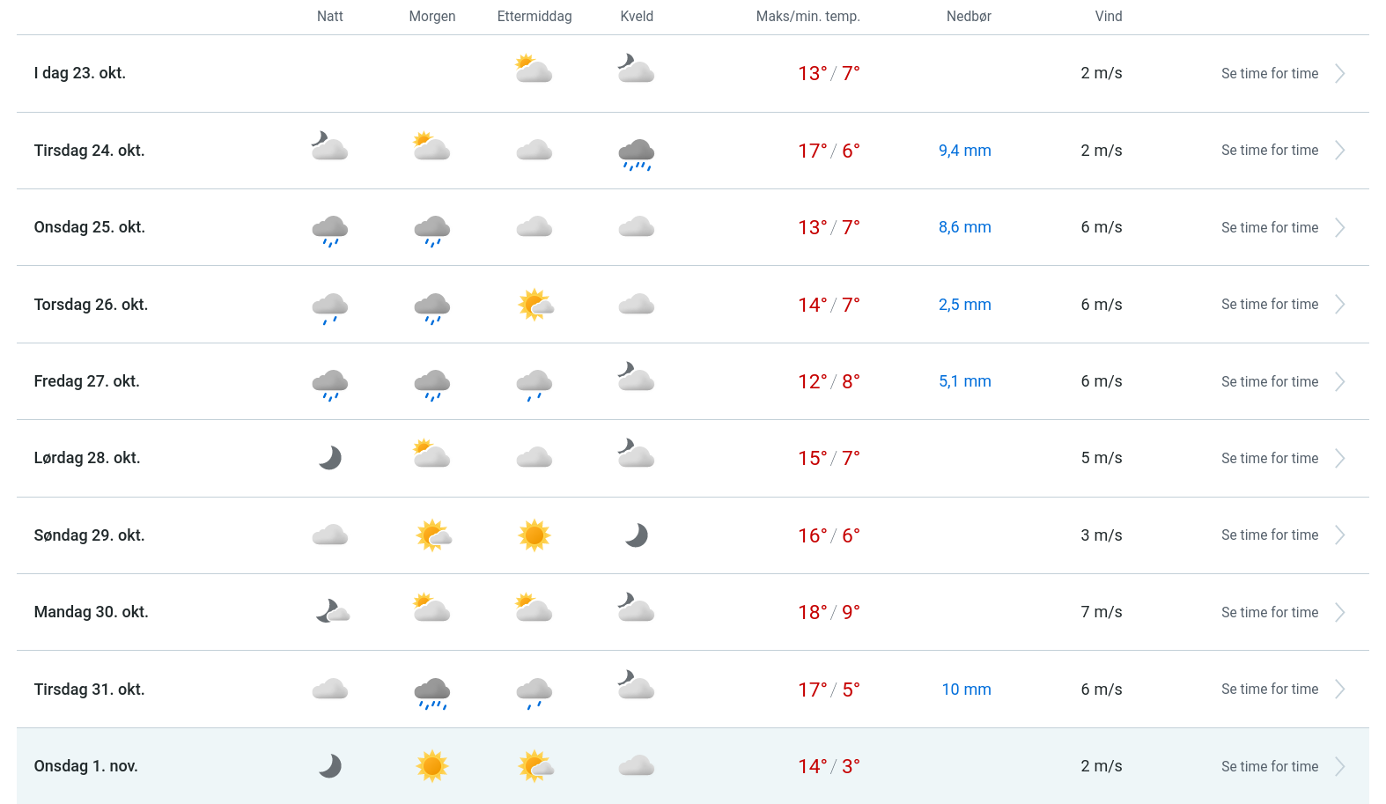Open 'Se time for time' for Tirsdag 24. okt.
The width and height of the screenshot is (1386, 804).
pos(1269,151)
